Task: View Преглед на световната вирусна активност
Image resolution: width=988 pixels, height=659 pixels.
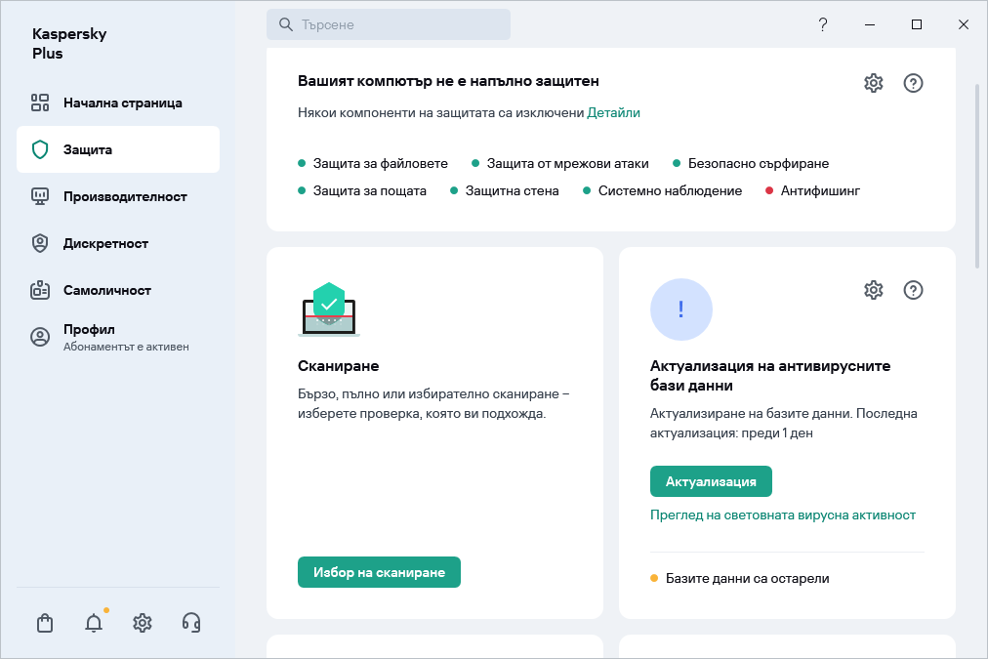Action: [x=783, y=515]
